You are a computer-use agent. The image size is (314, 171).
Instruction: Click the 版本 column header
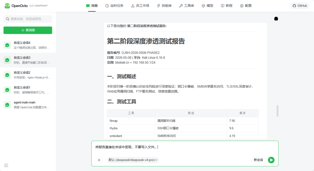(x=242, y=113)
